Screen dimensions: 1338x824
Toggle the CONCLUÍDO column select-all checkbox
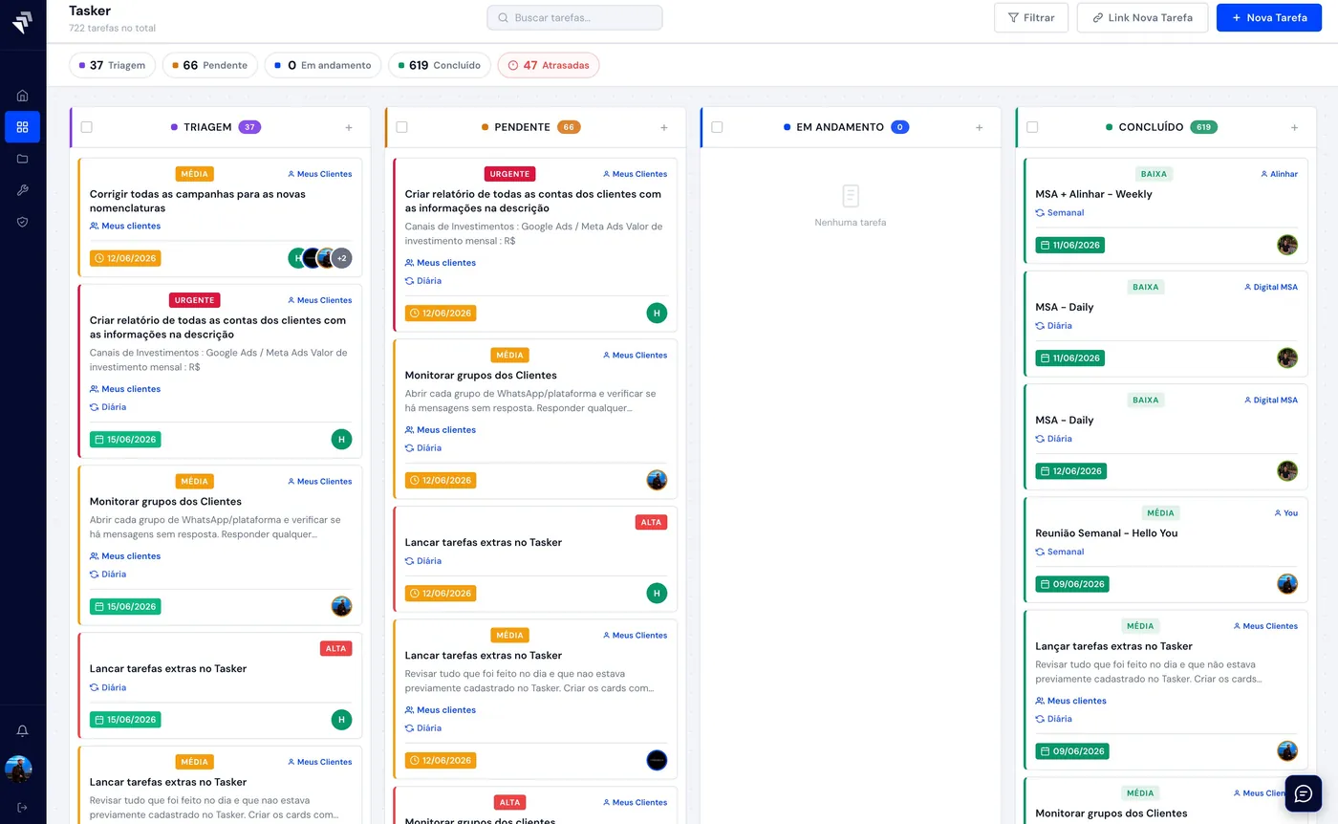tap(1032, 127)
